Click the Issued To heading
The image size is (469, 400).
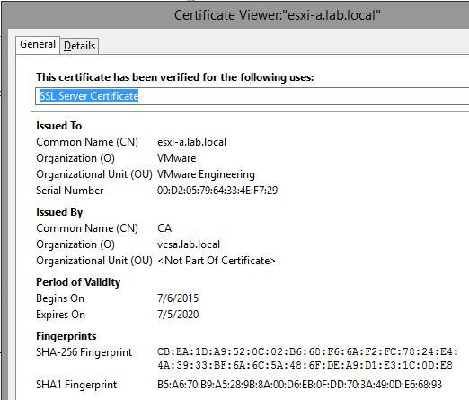(x=59, y=126)
